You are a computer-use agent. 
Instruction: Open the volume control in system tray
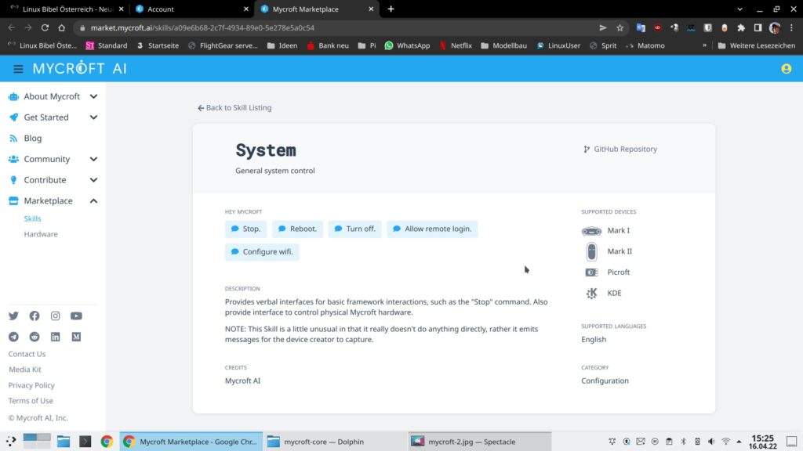coord(711,442)
